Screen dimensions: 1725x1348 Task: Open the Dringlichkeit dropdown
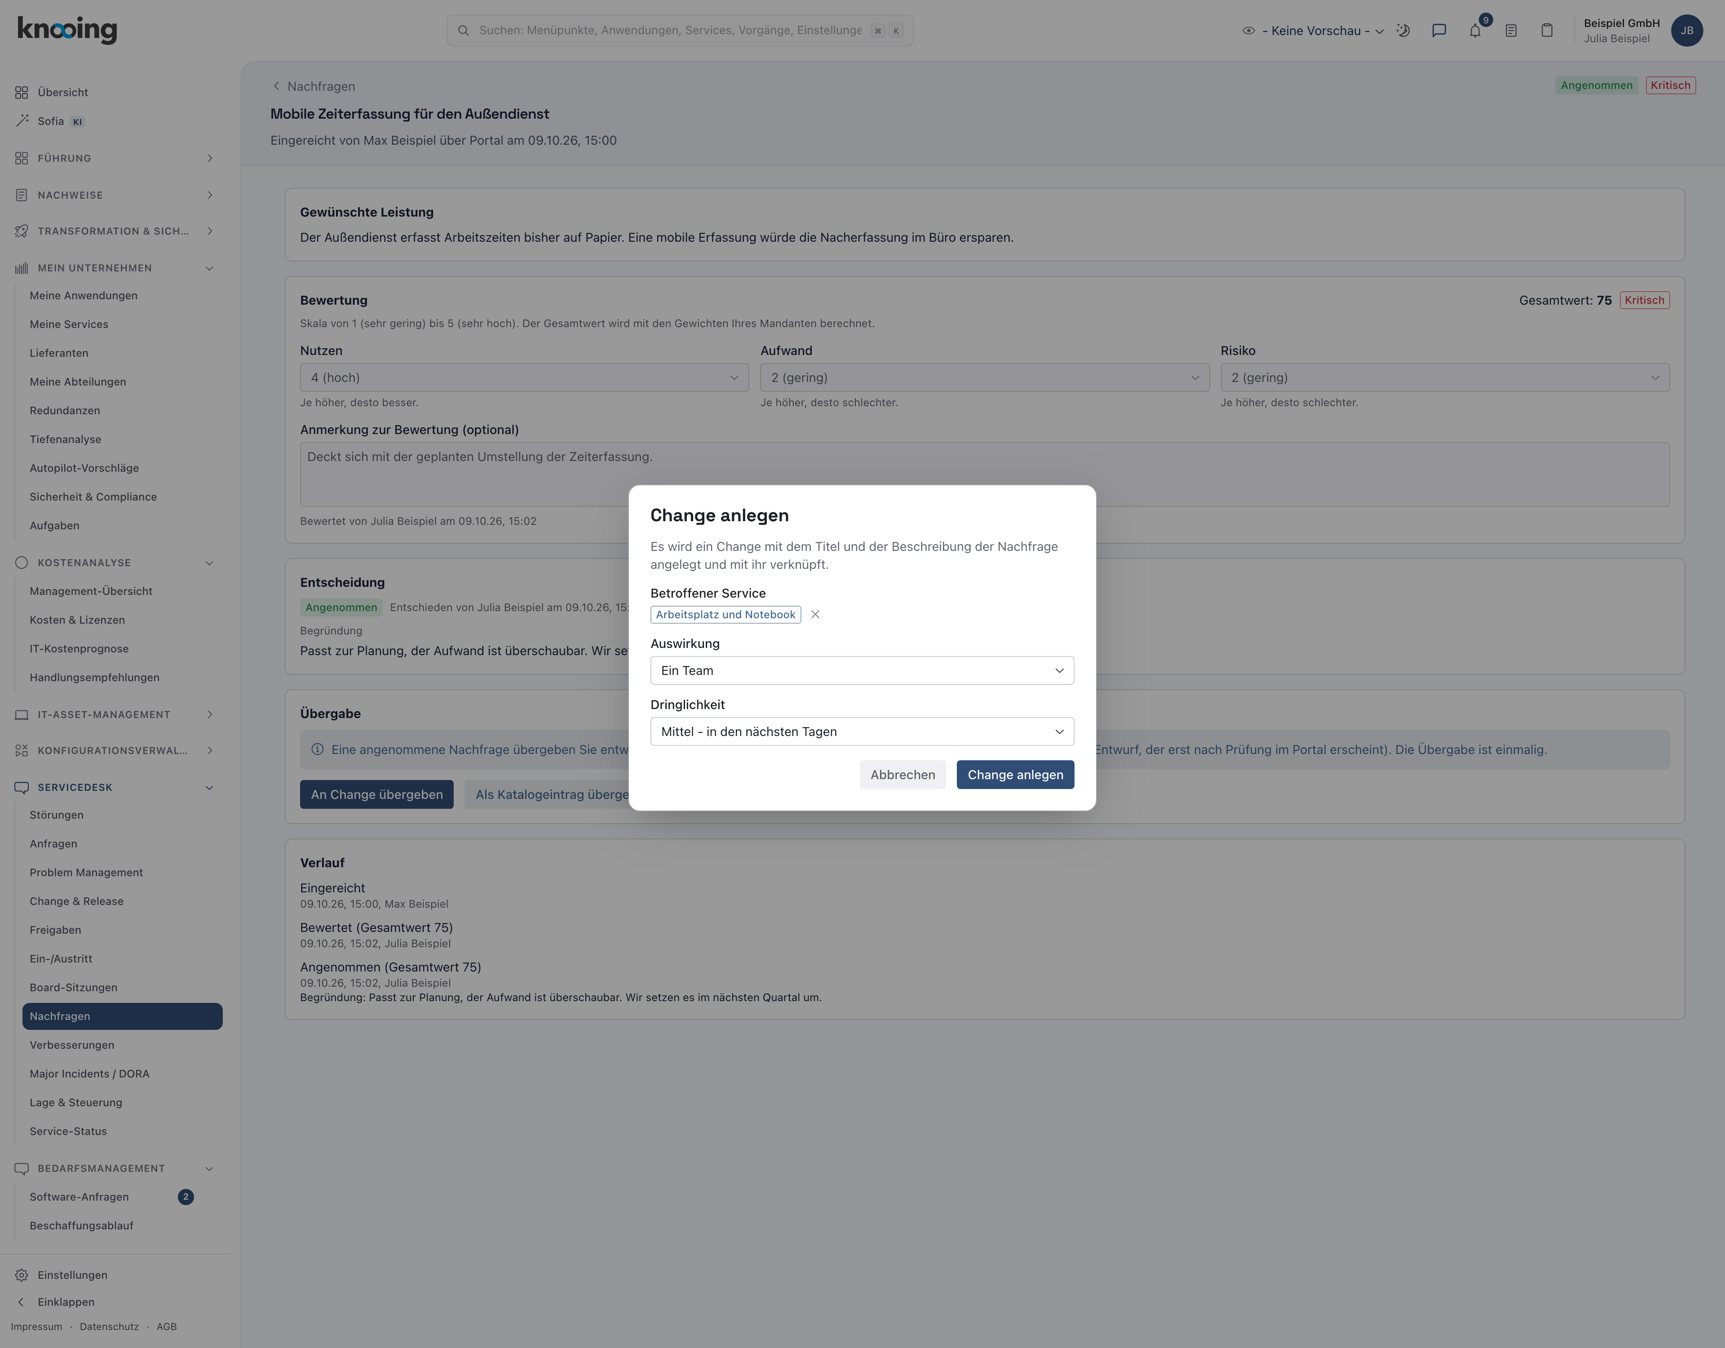coord(862,731)
